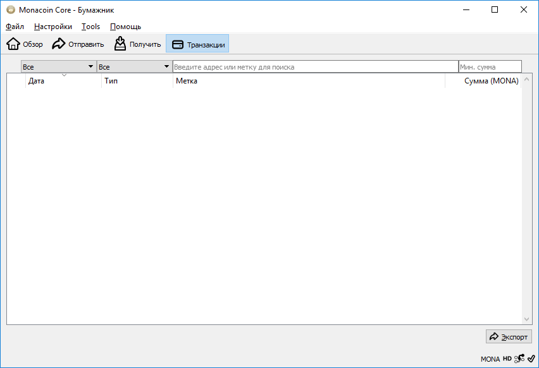
Task: Click the MONA unit selector in the status bar
Action: [490, 359]
